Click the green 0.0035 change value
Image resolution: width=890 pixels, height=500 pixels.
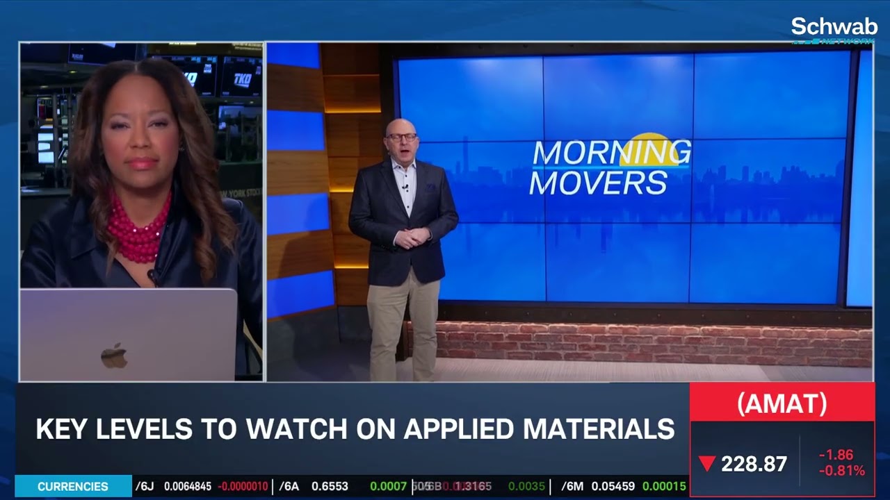526,486
